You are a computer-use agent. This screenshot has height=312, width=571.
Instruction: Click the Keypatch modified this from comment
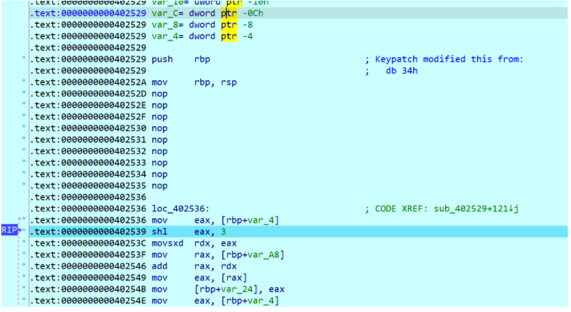tap(449, 59)
